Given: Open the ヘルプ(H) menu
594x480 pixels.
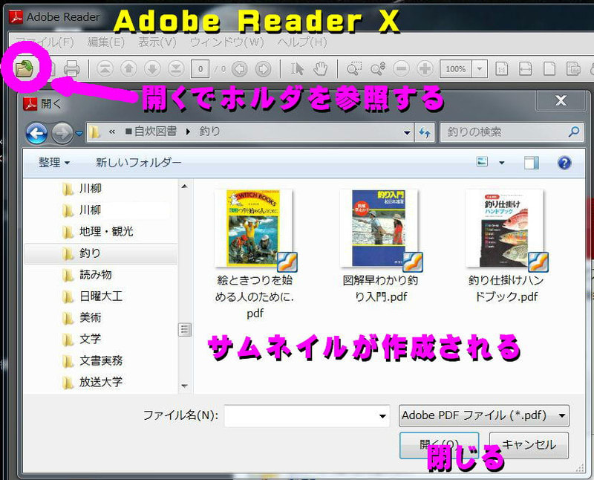Looking at the screenshot, I should click(302, 42).
